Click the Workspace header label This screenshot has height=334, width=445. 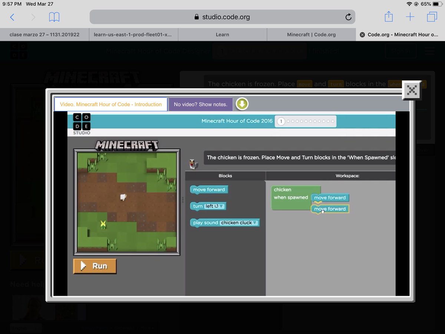coord(347,176)
